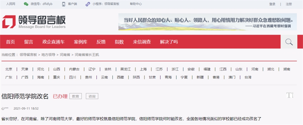Viewport: 303px width, 125px height.
Task: Select 陕西 in province list
Action: coord(136,77)
